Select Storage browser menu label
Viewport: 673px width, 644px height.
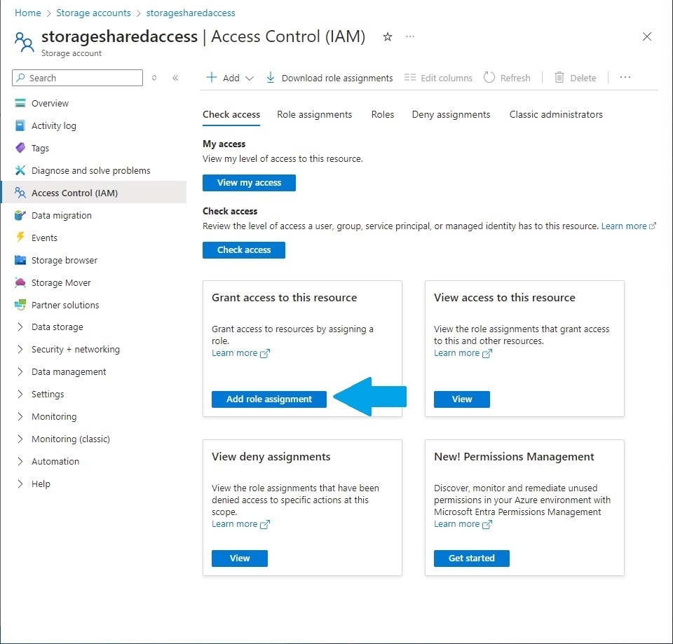pyautogui.click(x=64, y=261)
